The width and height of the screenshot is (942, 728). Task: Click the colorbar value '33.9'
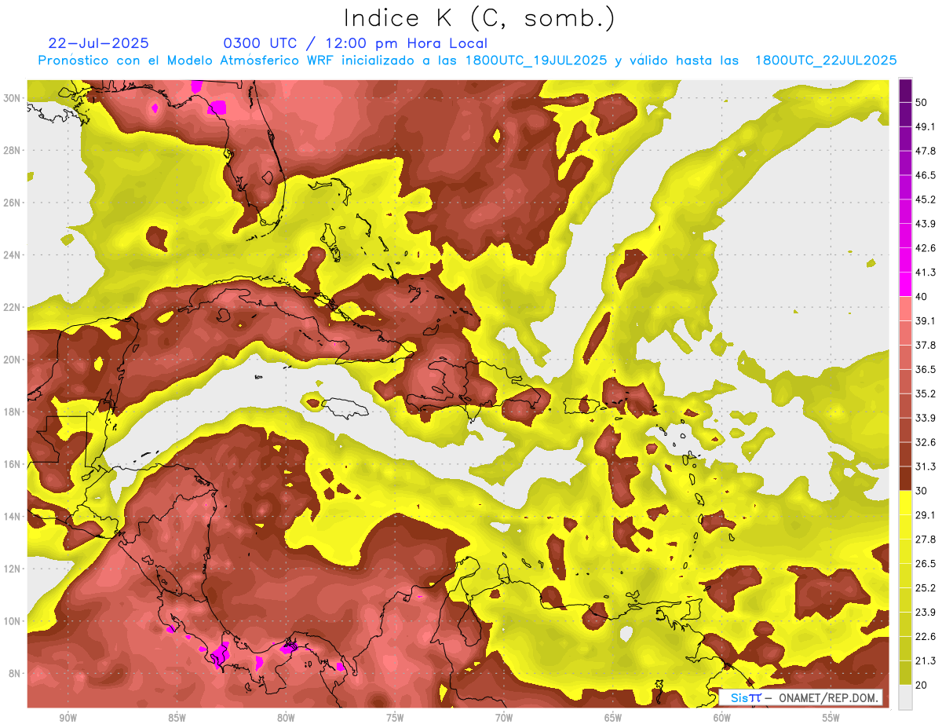pos(926,418)
